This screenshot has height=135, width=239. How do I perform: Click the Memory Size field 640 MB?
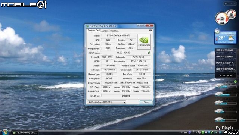[109, 78]
